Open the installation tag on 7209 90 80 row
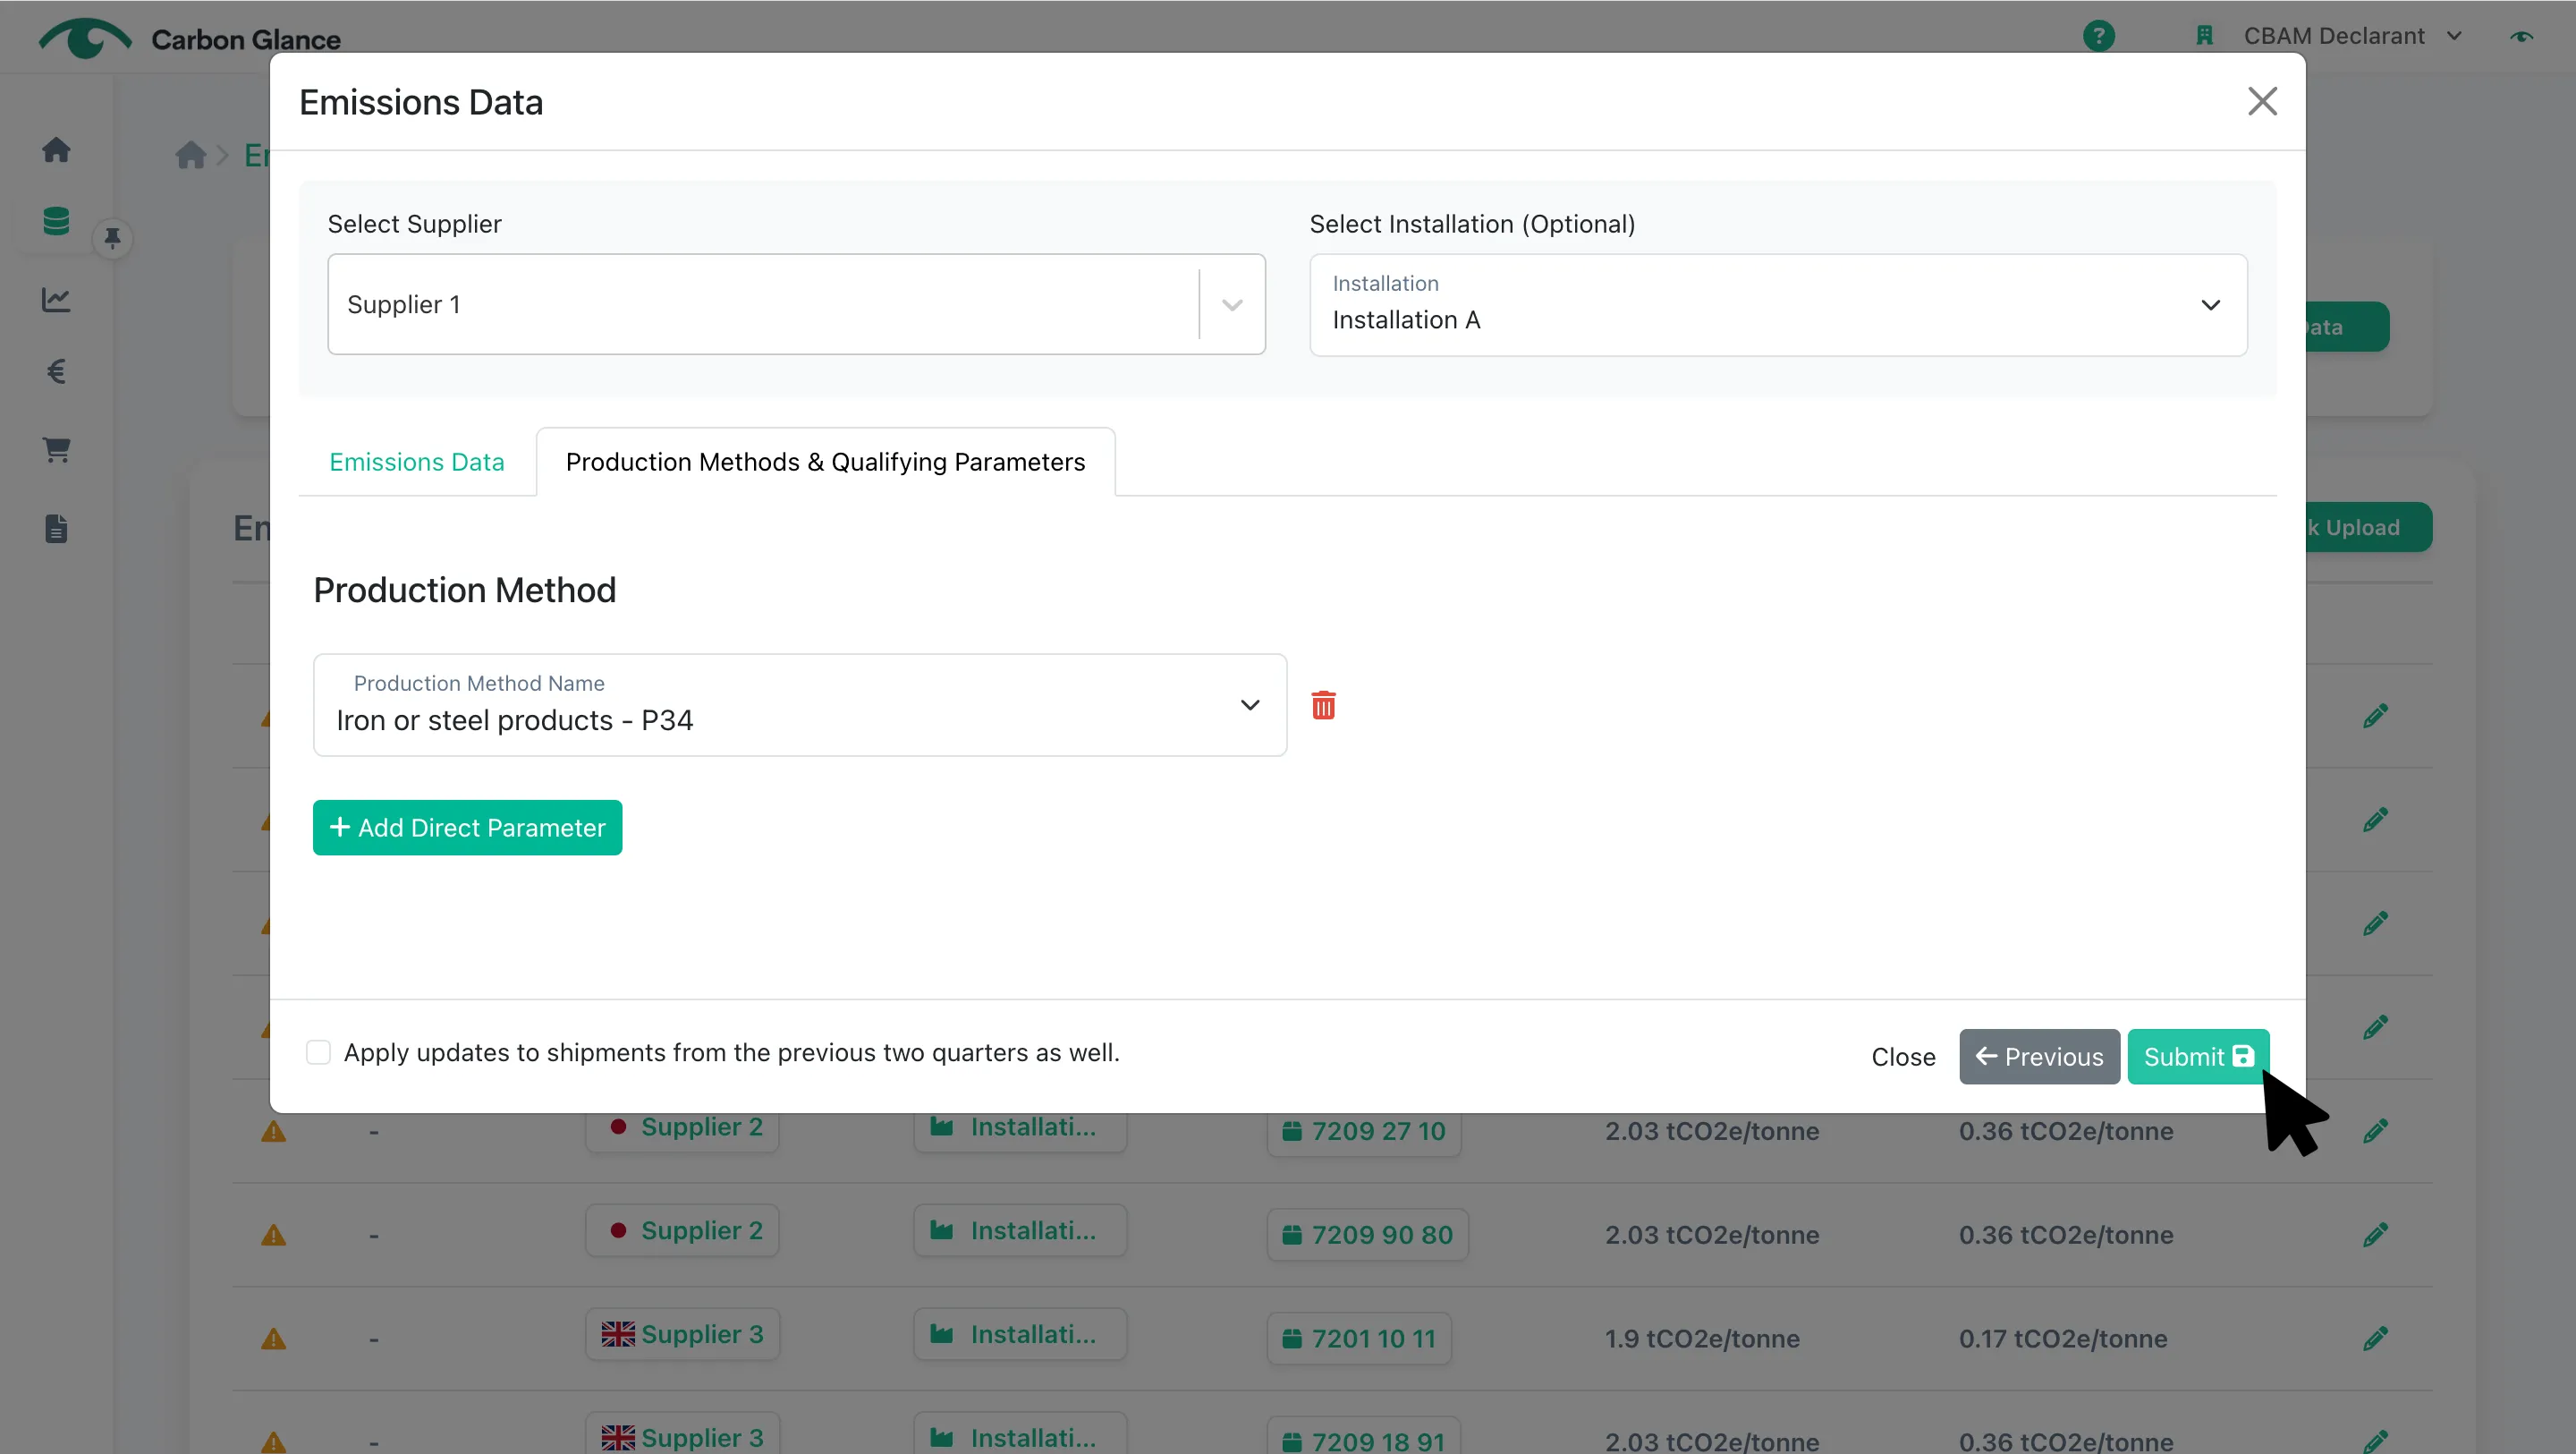This screenshot has width=2576, height=1454. (1020, 1231)
